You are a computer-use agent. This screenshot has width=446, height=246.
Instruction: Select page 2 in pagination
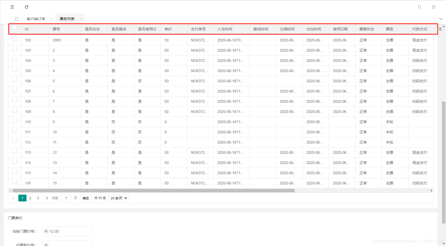30,198
